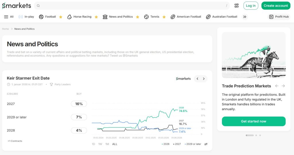
Task: Toggle the Football favourite star
Action: [x=61, y=17]
